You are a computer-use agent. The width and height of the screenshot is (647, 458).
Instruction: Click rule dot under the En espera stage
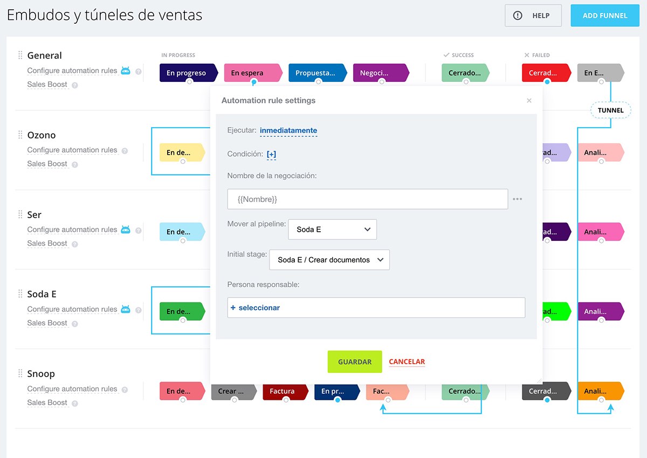click(x=253, y=82)
